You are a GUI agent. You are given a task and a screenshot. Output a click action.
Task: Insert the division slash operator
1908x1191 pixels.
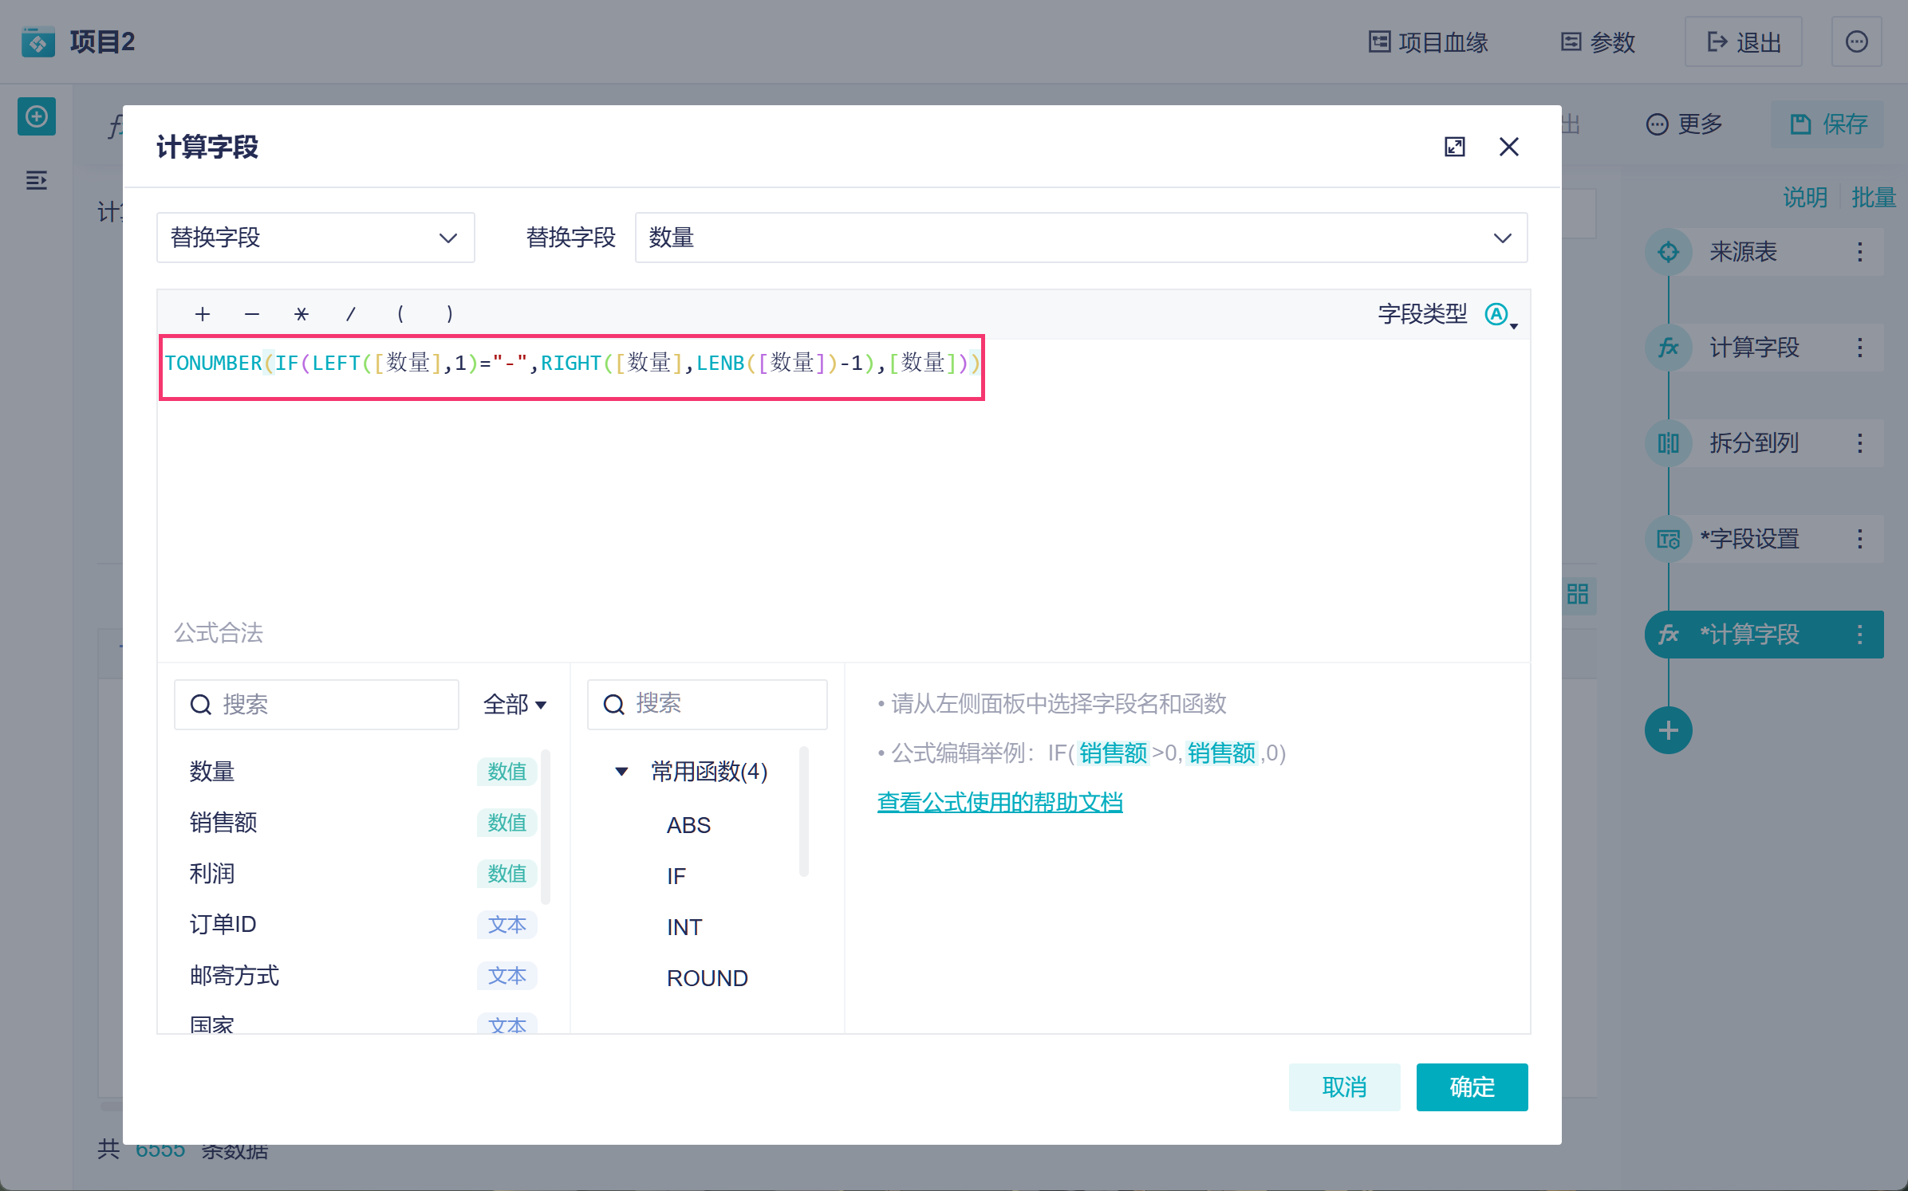[x=350, y=314]
